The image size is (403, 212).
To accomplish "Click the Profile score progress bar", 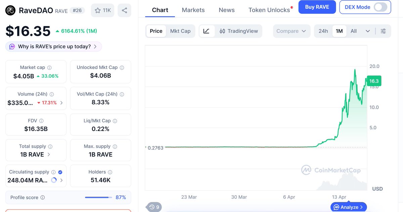I will point(99,198).
